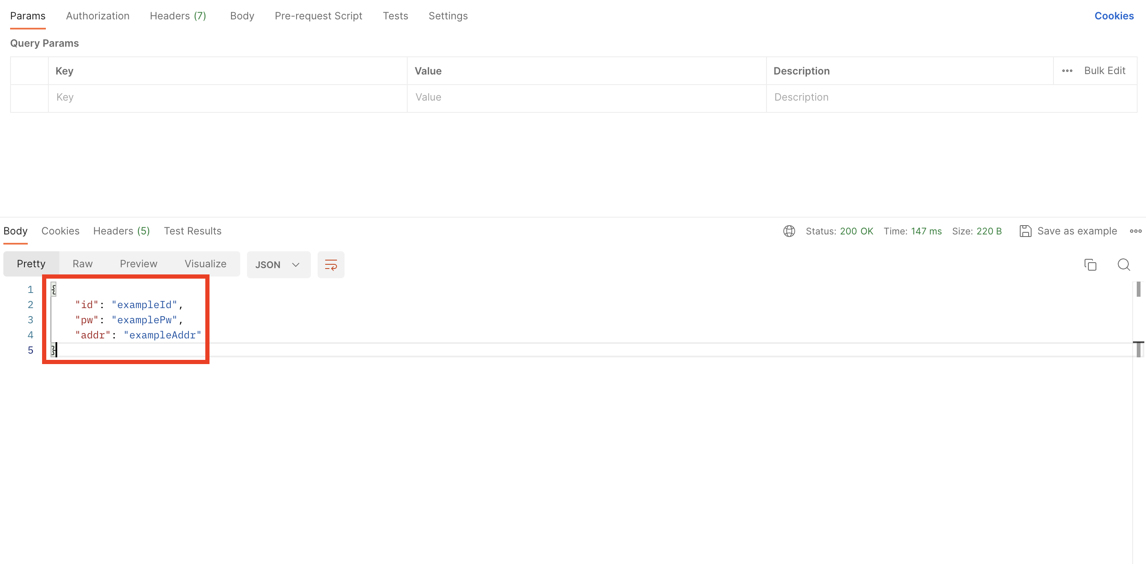Switch to Raw response view

(x=82, y=264)
